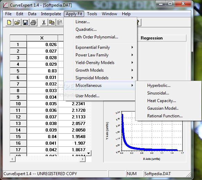
Task: Open the Window menu
Action: [109, 14]
